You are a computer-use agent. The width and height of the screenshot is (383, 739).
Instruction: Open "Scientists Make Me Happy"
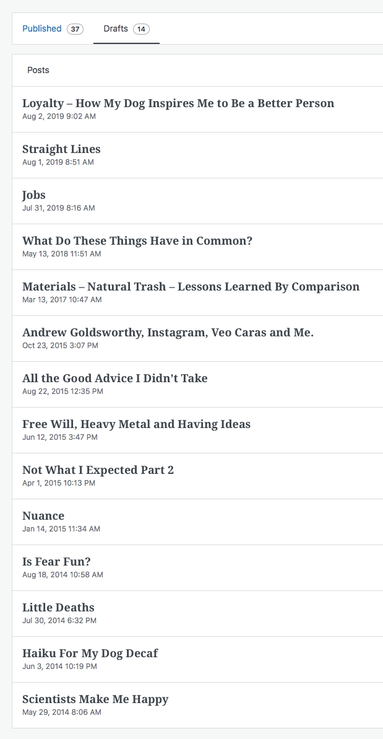click(x=95, y=699)
